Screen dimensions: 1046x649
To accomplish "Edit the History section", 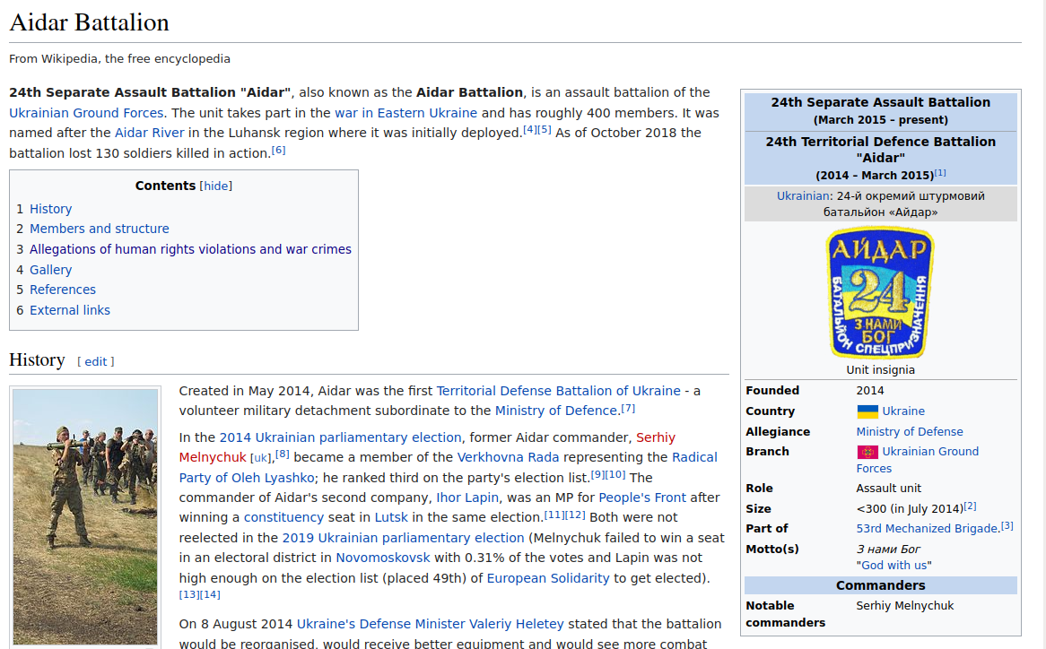I will point(95,362).
